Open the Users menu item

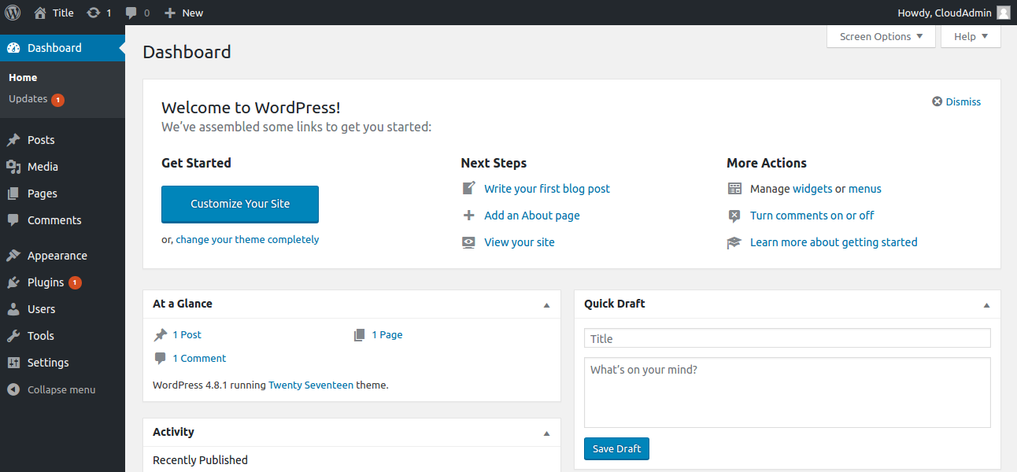point(41,309)
